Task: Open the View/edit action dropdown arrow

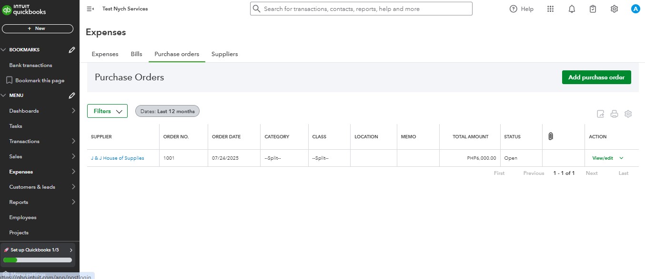Action: coord(621,158)
